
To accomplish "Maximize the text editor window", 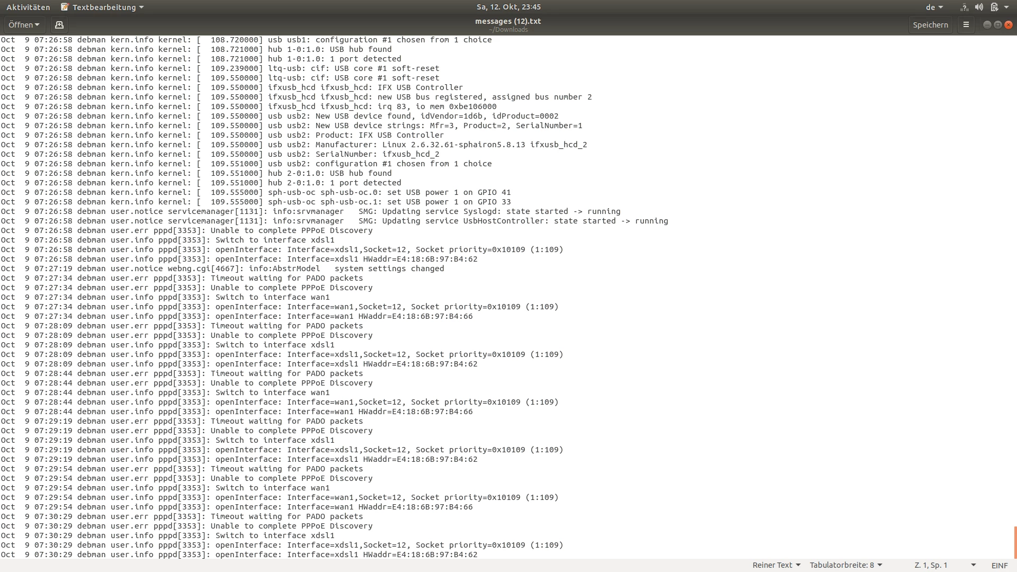I will pyautogui.click(x=998, y=25).
